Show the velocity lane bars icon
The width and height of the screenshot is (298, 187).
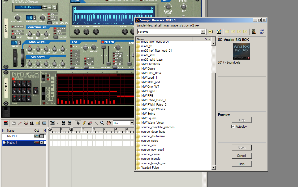click(x=32, y=123)
